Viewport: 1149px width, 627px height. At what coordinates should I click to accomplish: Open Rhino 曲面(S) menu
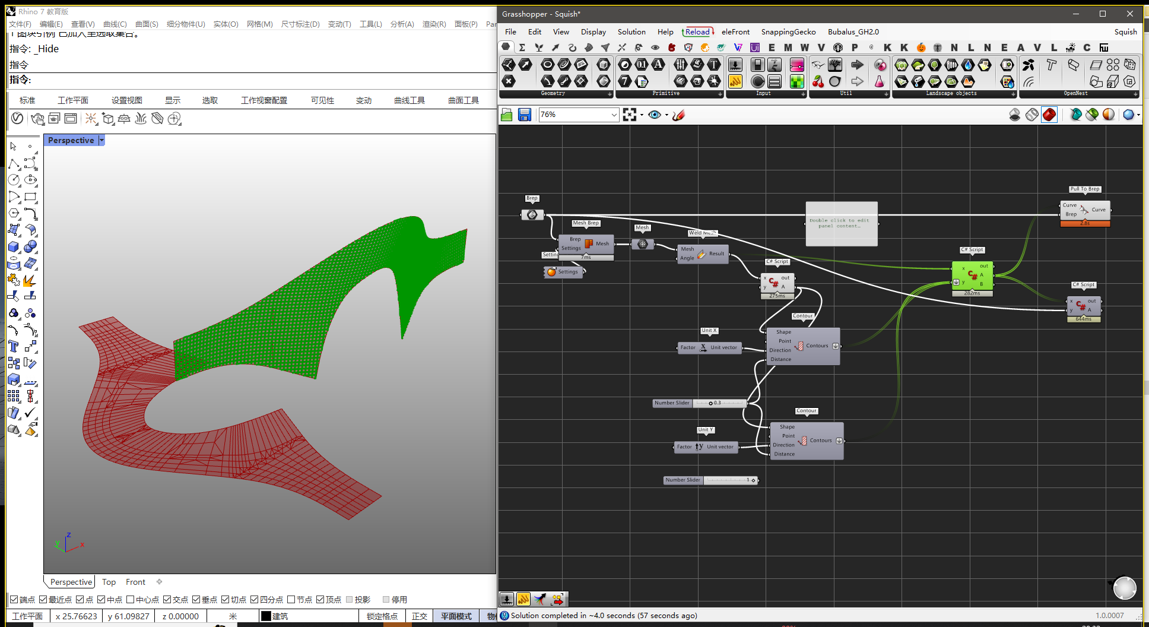click(147, 24)
